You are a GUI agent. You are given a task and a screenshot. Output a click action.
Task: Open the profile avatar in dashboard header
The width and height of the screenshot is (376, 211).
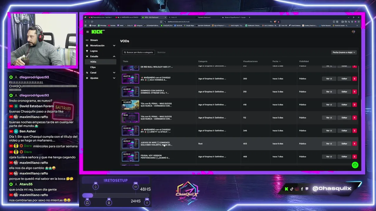coord(353,32)
